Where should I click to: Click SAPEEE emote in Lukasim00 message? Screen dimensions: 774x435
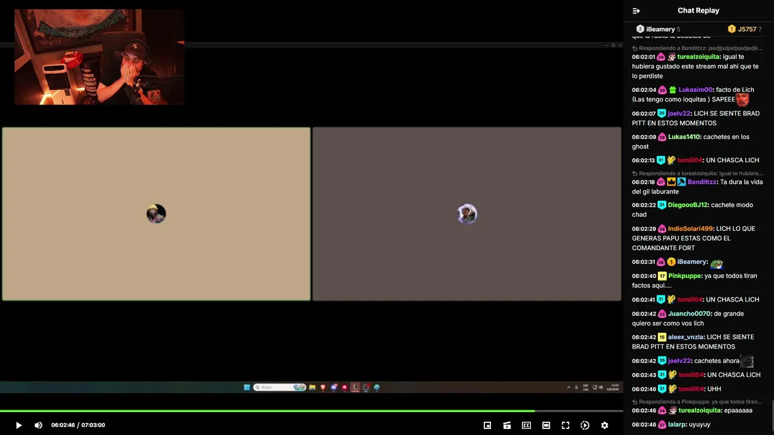click(743, 100)
